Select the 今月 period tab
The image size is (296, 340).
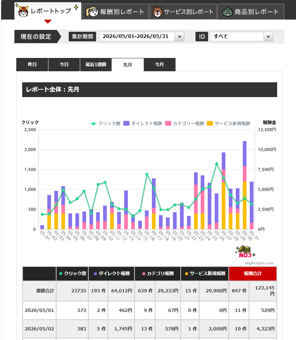[x=160, y=65]
